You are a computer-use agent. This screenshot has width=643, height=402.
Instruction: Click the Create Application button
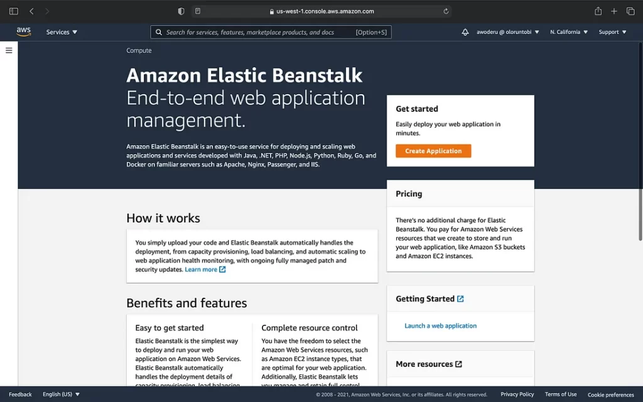(x=433, y=151)
